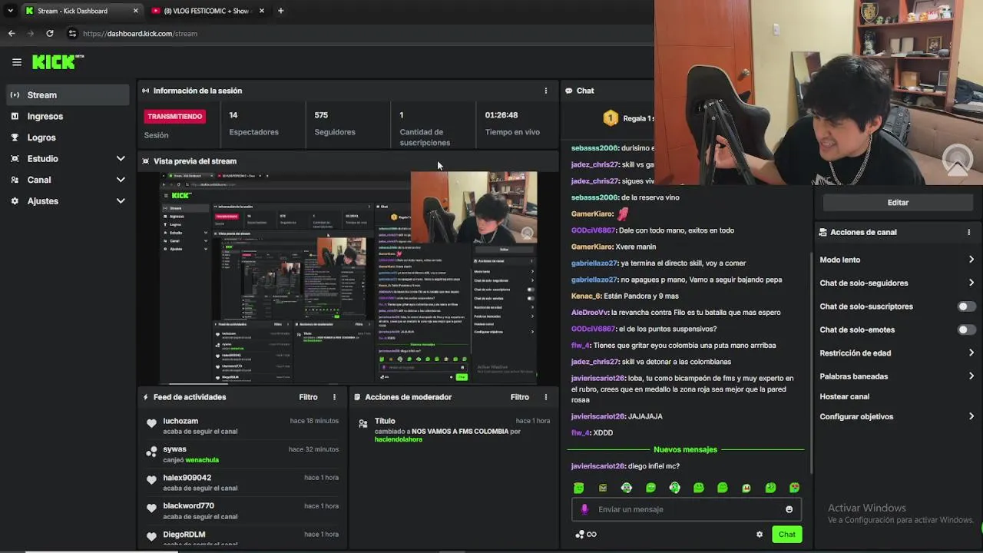Open the Feed de actividades three-dot menu
The width and height of the screenshot is (983, 553).
334,397
